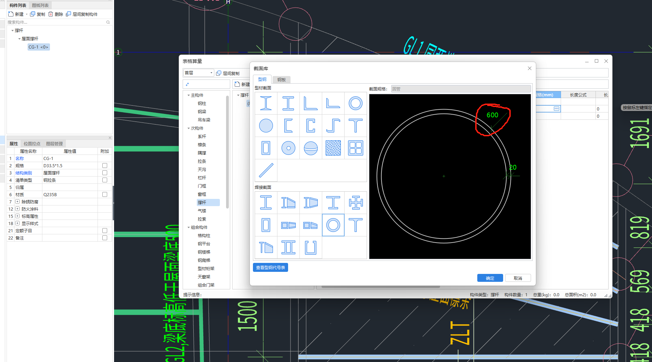Image resolution: width=652 pixels, height=362 pixels.
Task: Select the channel steel profile with tapered flanges
Action: tap(288, 126)
